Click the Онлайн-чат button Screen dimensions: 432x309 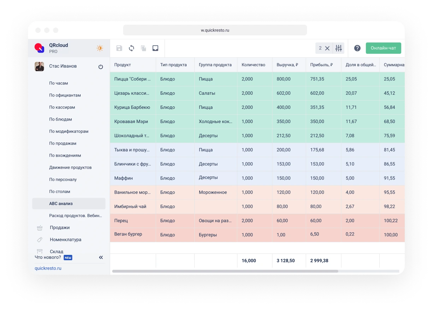383,48
